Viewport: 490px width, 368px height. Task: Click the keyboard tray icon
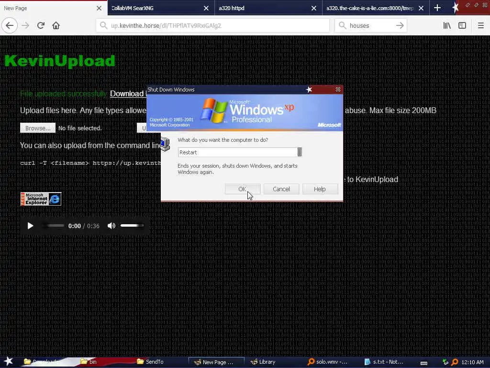424,363
